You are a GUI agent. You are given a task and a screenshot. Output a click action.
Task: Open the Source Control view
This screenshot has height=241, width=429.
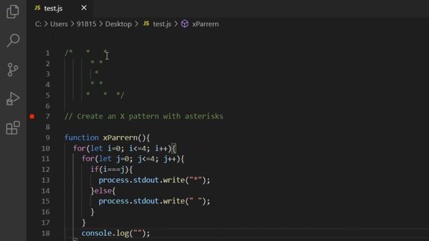click(x=13, y=70)
